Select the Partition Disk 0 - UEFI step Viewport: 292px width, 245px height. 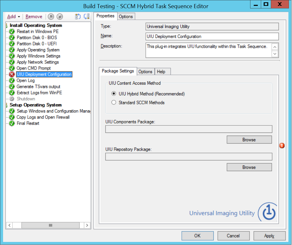pos(37,44)
